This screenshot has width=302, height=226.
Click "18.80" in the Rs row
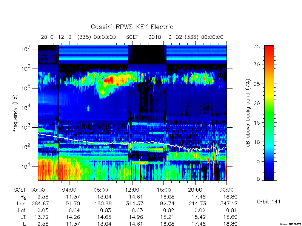pos(230,197)
